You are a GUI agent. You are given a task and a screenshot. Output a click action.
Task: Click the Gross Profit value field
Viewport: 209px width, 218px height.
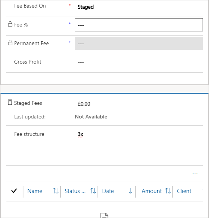(x=139, y=62)
